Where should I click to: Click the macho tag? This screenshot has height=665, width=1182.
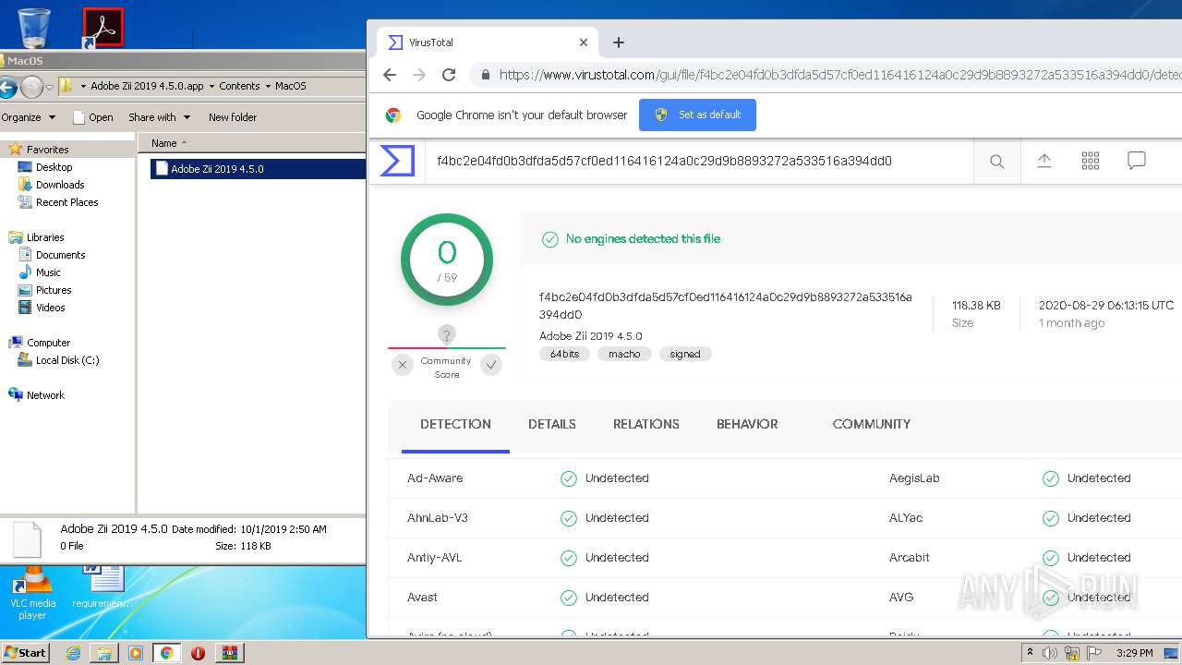(x=624, y=354)
